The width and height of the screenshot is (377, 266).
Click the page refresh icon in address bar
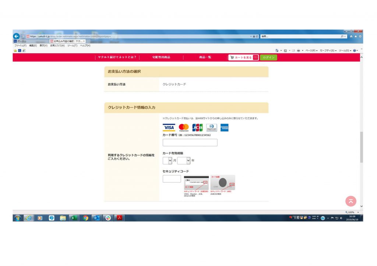(257, 36)
